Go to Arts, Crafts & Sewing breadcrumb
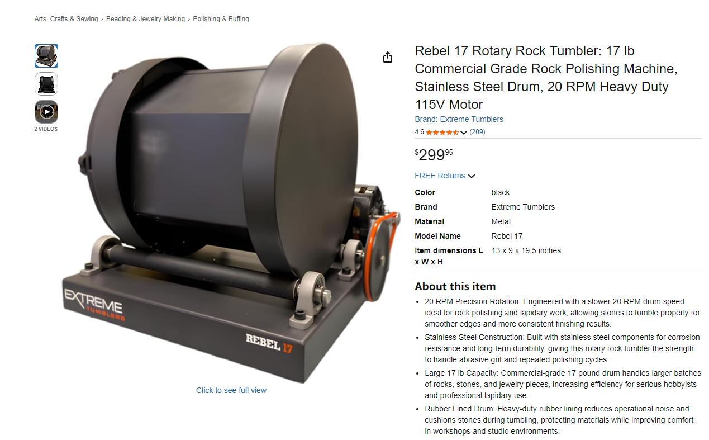The width and height of the screenshot is (709, 440). point(66,19)
